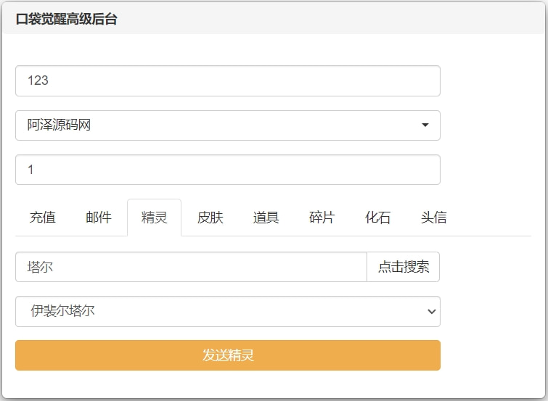This screenshot has height=401, width=548.
Task: Go to the 皮肤 tab
Action: [210, 218]
